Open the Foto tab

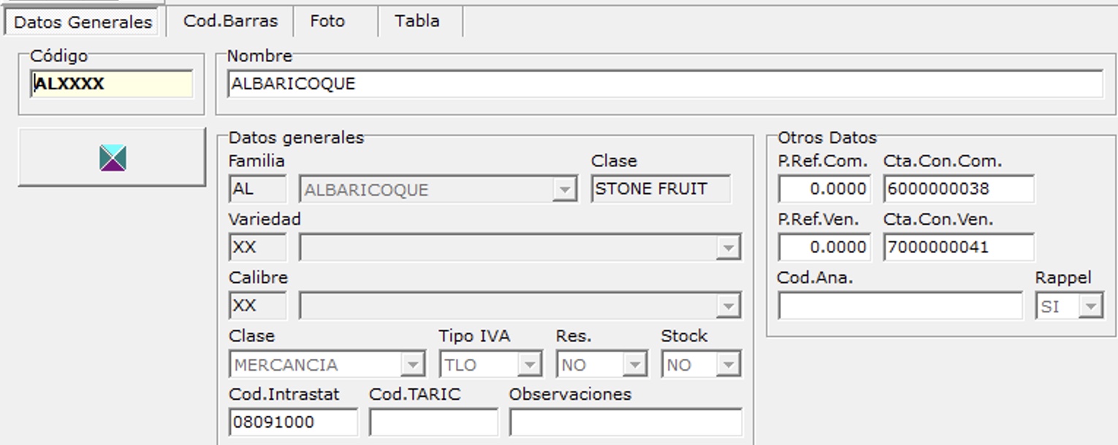327,21
